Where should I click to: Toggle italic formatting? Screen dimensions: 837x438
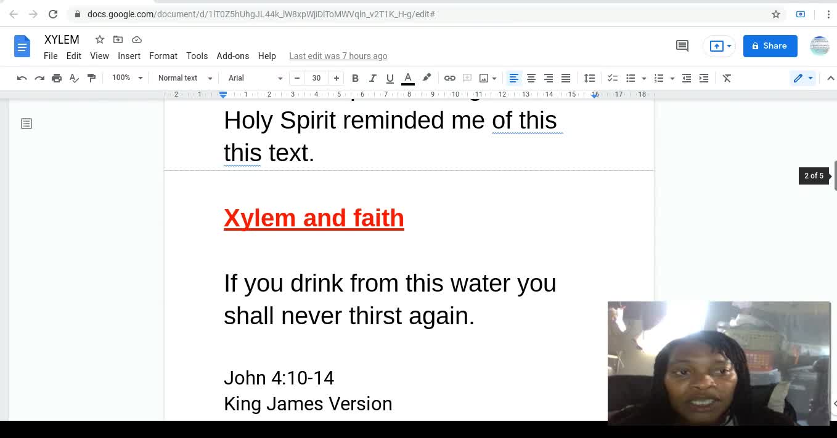pyautogui.click(x=372, y=78)
